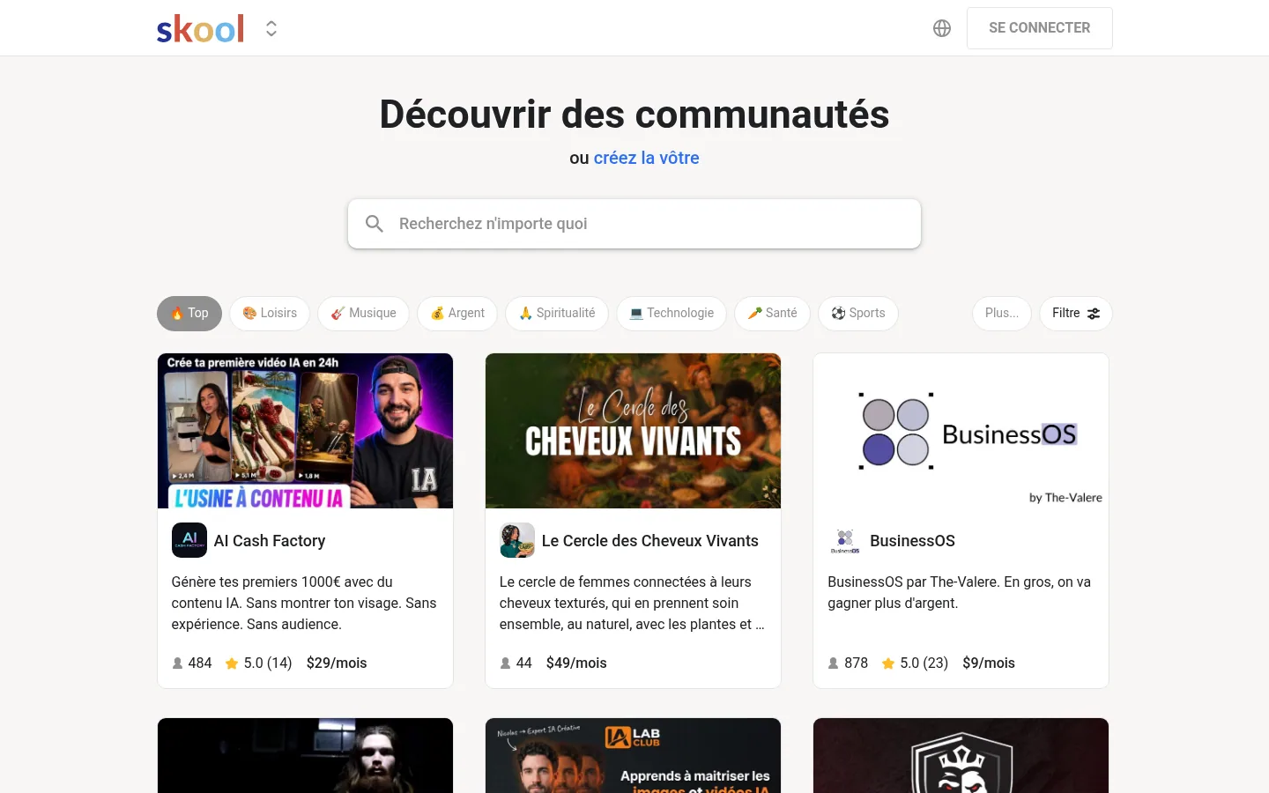Click the BusinessOS avatar icon
1269x793 pixels.
(845, 540)
